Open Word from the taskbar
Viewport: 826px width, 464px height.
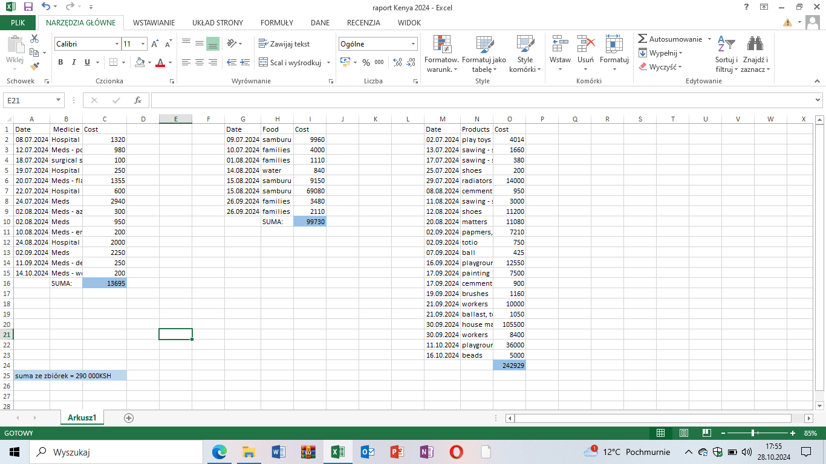click(279, 451)
